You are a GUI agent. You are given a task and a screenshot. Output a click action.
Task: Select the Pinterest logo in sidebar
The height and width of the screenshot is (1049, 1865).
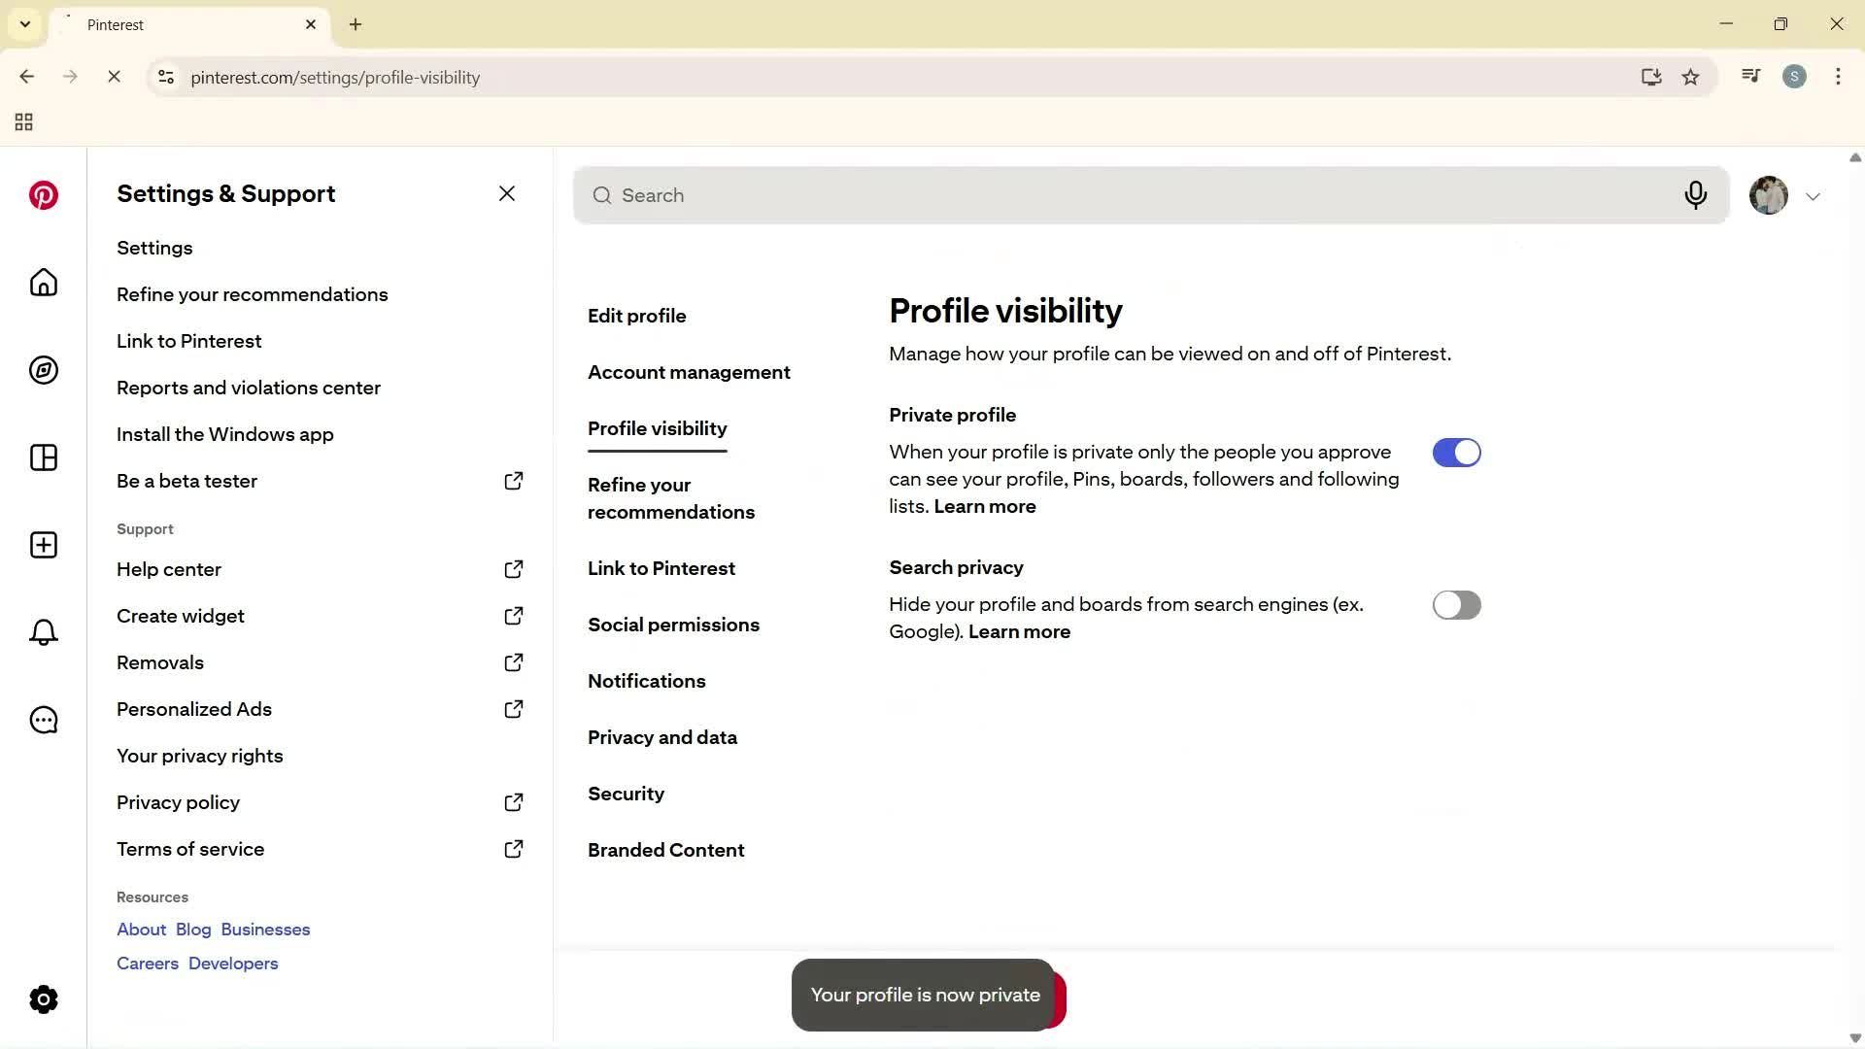pyautogui.click(x=44, y=195)
